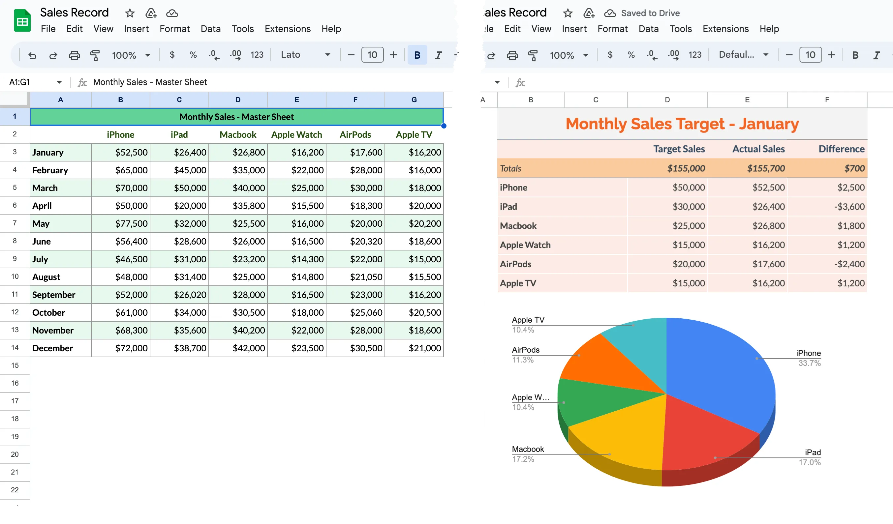The width and height of the screenshot is (893, 524).
Task: Click inside the formula bar
Action: coord(248,82)
